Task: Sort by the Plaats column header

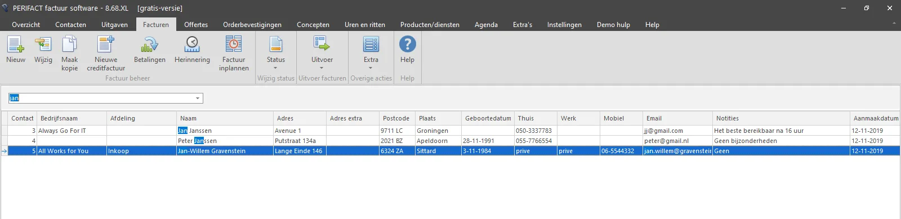Action: pyautogui.click(x=439, y=118)
